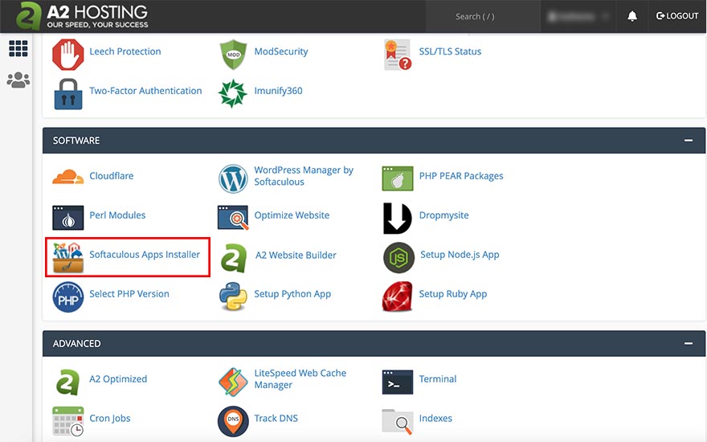Open the Setup Python App snake icon
The width and height of the screenshot is (707, 442).
click(233, 297)
